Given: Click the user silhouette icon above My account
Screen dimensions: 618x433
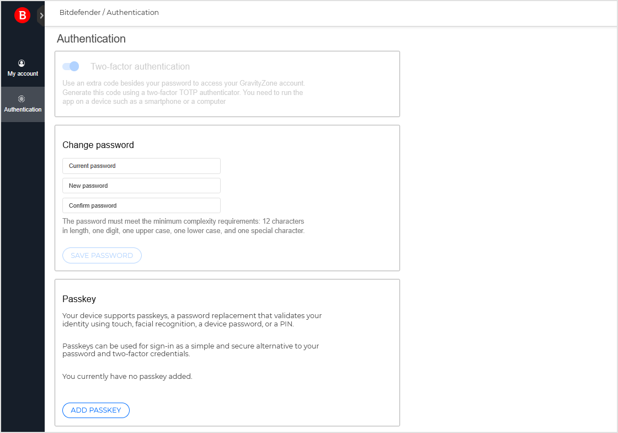Looking at the screenshot, I should pos(21,63).
